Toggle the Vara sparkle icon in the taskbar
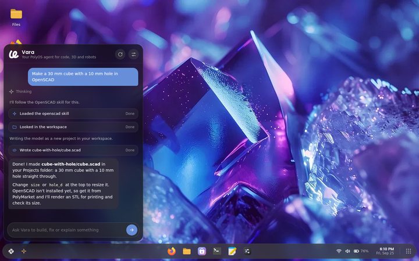The width and height of the screenshot is (419, 261). (x=24, y=251)
